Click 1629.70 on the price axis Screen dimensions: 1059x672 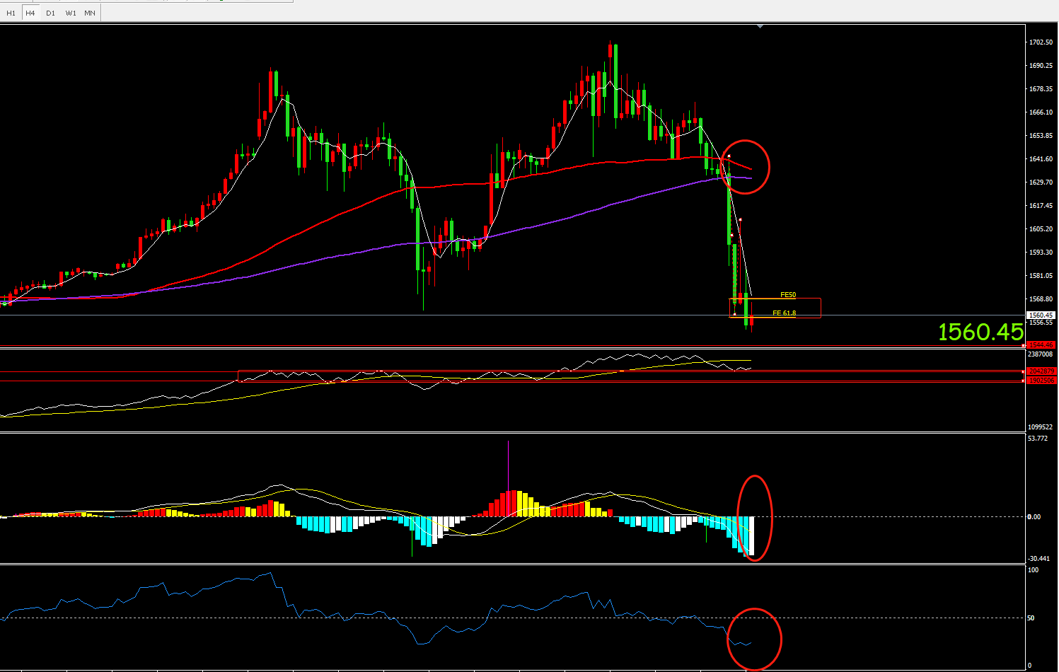pos(1041,183)
